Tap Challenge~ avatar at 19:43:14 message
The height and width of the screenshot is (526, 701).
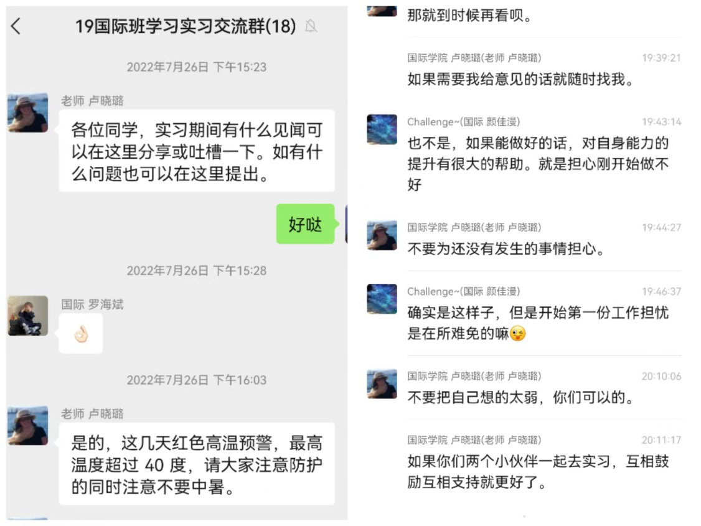pyautogui.click(x=382, y=129)
